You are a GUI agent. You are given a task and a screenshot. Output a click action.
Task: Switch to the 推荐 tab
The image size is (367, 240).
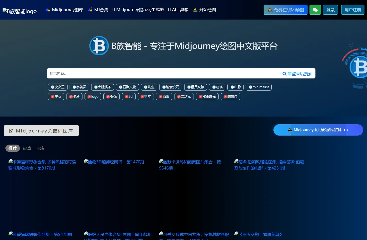click(13, 148)
